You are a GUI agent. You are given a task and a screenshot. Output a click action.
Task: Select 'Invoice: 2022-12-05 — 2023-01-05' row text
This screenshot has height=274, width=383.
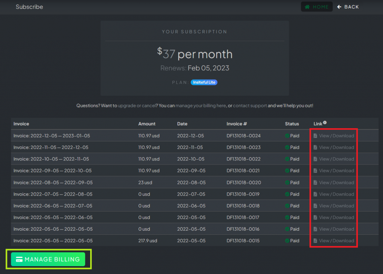[52, 136]
